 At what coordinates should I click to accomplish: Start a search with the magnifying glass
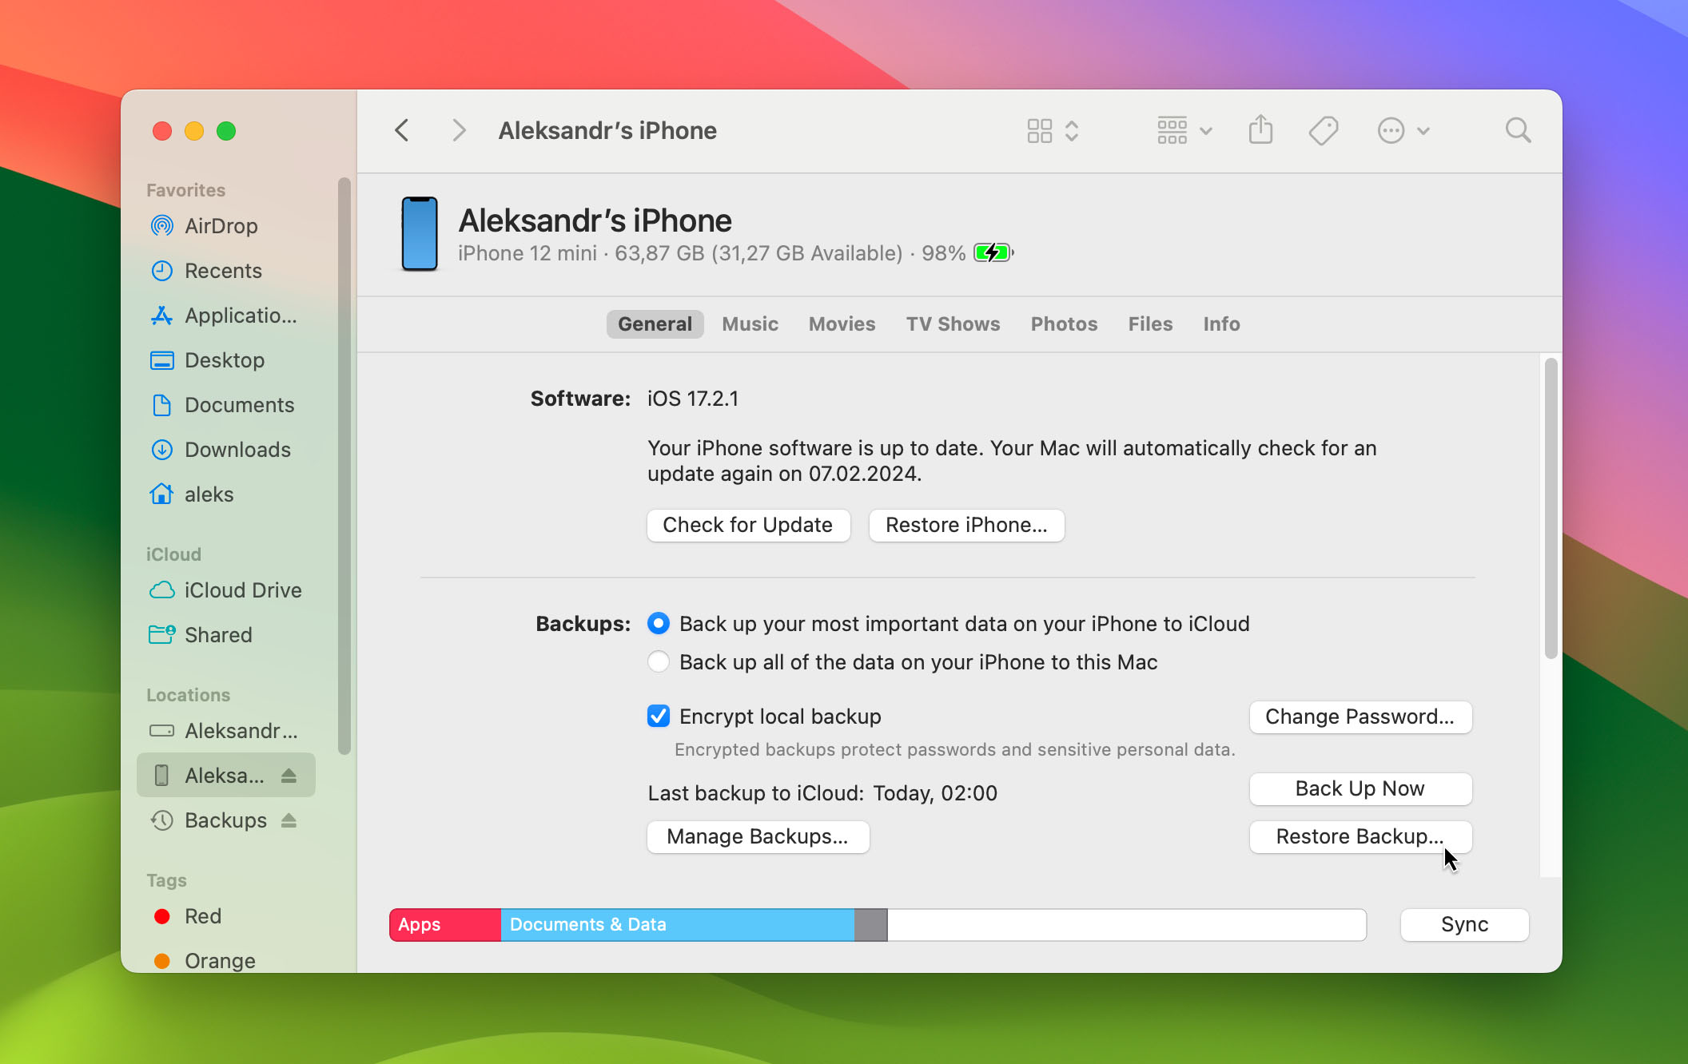pos(1518,130)
